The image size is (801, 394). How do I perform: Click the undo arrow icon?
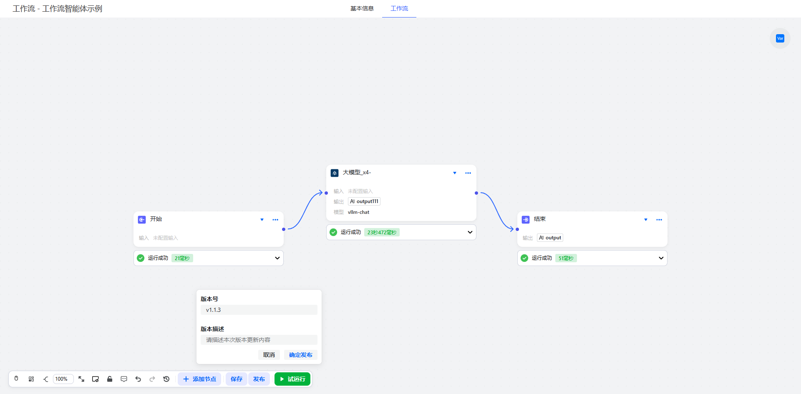point(138,379)
